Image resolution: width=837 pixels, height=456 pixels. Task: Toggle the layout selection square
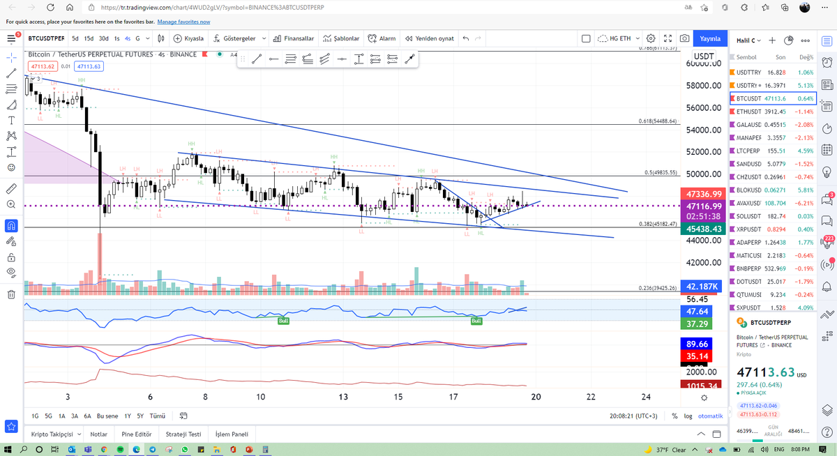[x=587, y=38]
